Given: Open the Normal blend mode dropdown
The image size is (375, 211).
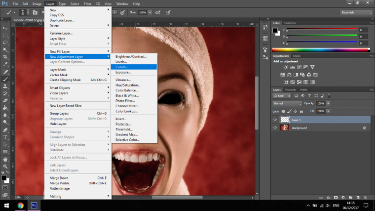Looking at the screenshot, I should tap(287, 103).
